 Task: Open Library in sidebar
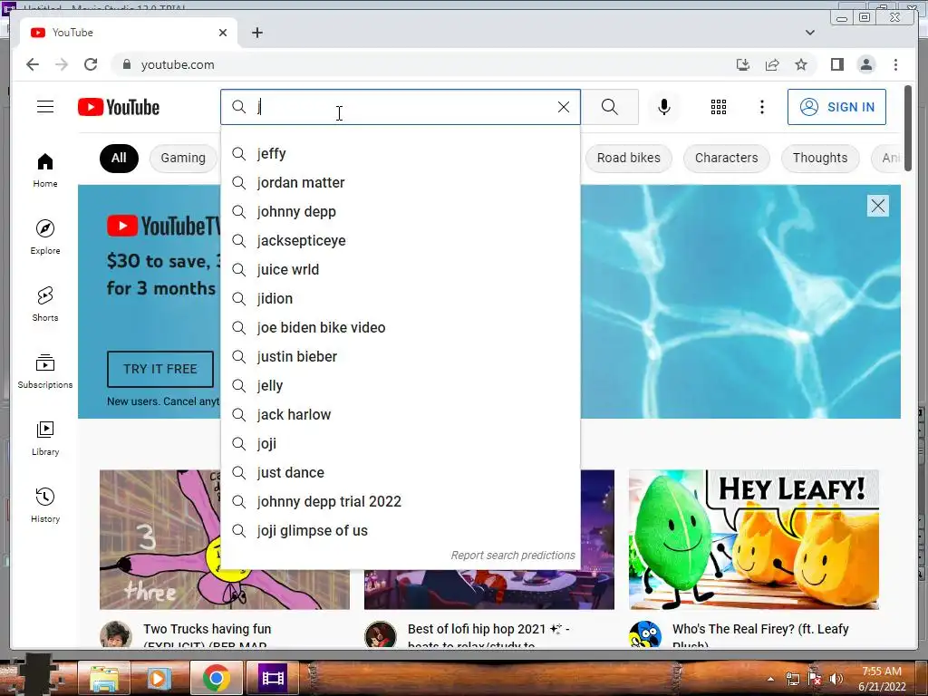tap(45, 438)
